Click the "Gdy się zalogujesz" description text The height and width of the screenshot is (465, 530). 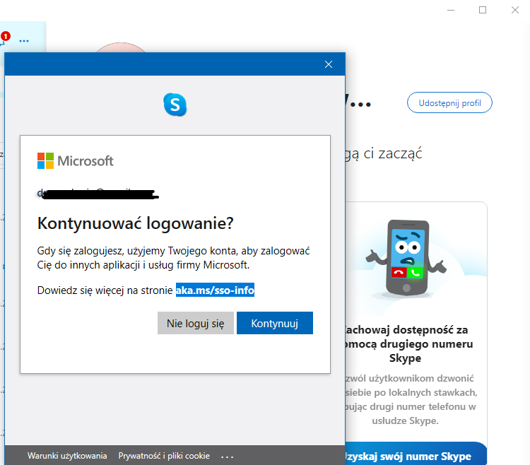tap(173, 258)
